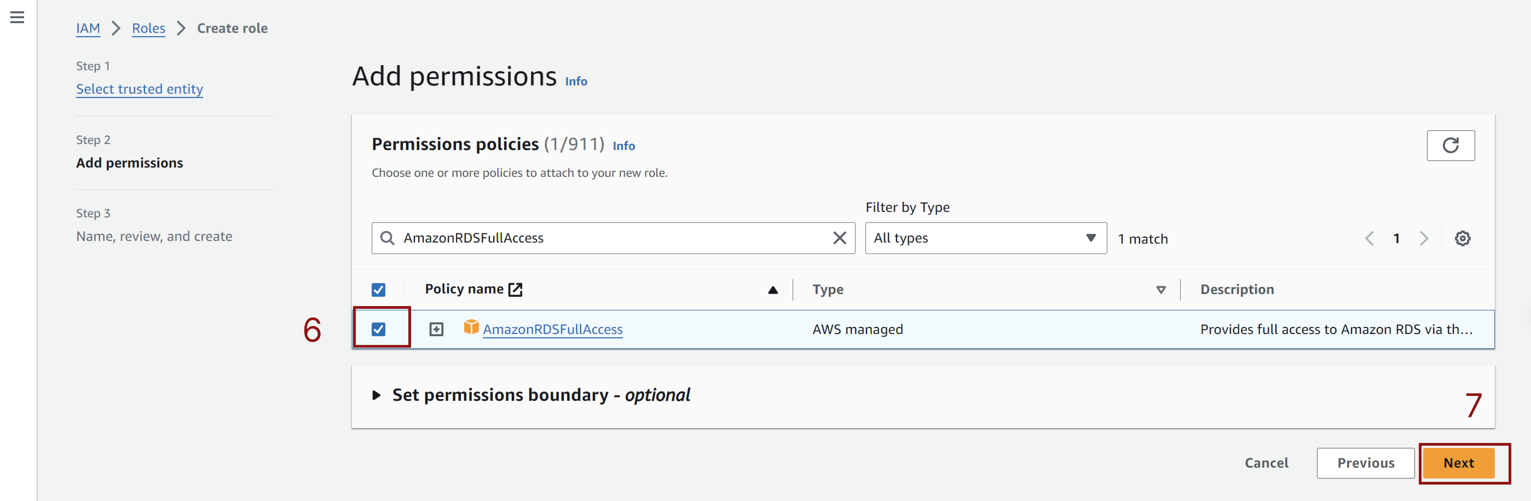Click the Type column header
Viewport: 1531px width, 501px height.
(827, 289)
